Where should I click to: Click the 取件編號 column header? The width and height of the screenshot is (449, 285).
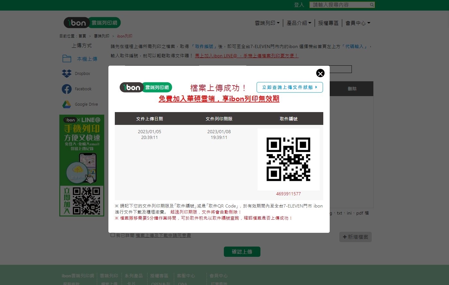point(289,119)
